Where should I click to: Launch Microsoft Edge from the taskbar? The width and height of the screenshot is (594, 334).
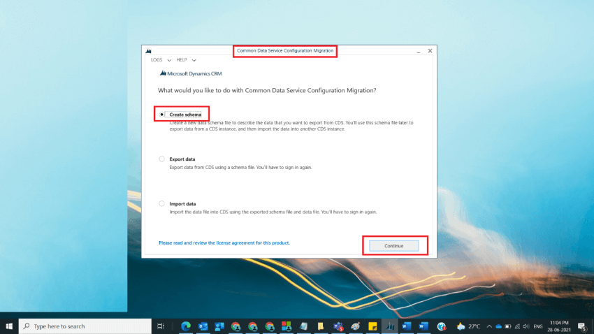[186, 326]
